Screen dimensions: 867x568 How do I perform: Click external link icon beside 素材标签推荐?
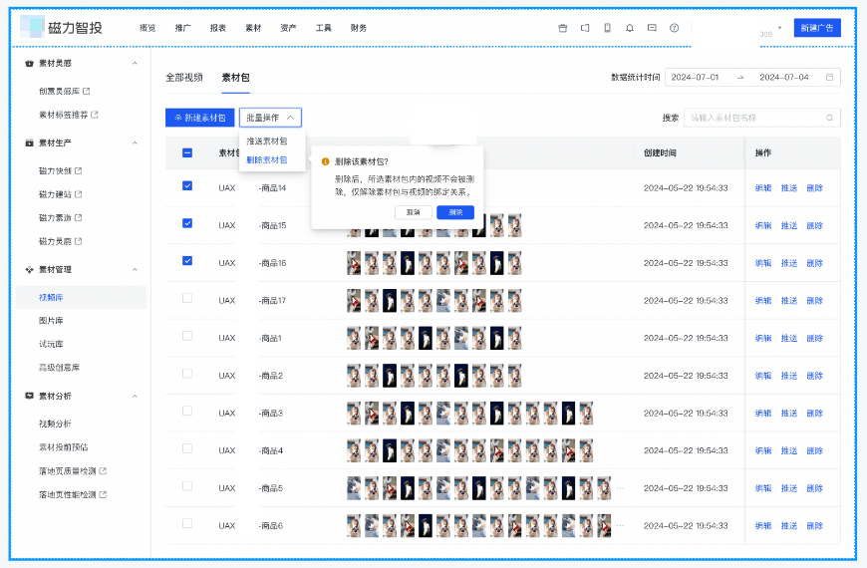coord(95,115)
